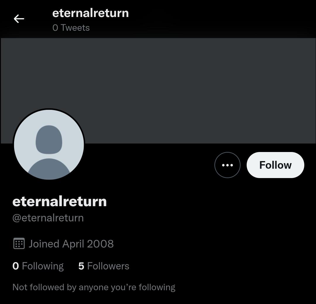This screenshot has height=304, width=316.
Task: Open the 5 Followers list
Action: click(104, 266)
